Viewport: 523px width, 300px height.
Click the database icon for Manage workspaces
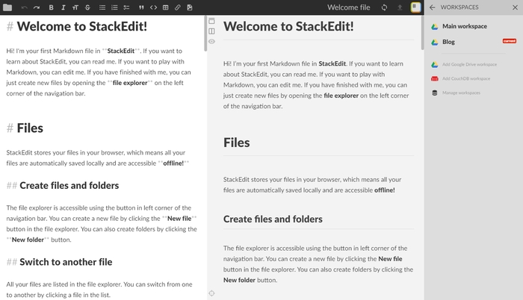tap(434, 93)
